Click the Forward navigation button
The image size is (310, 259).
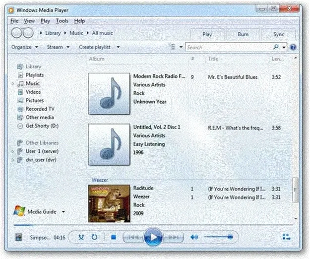28,33
